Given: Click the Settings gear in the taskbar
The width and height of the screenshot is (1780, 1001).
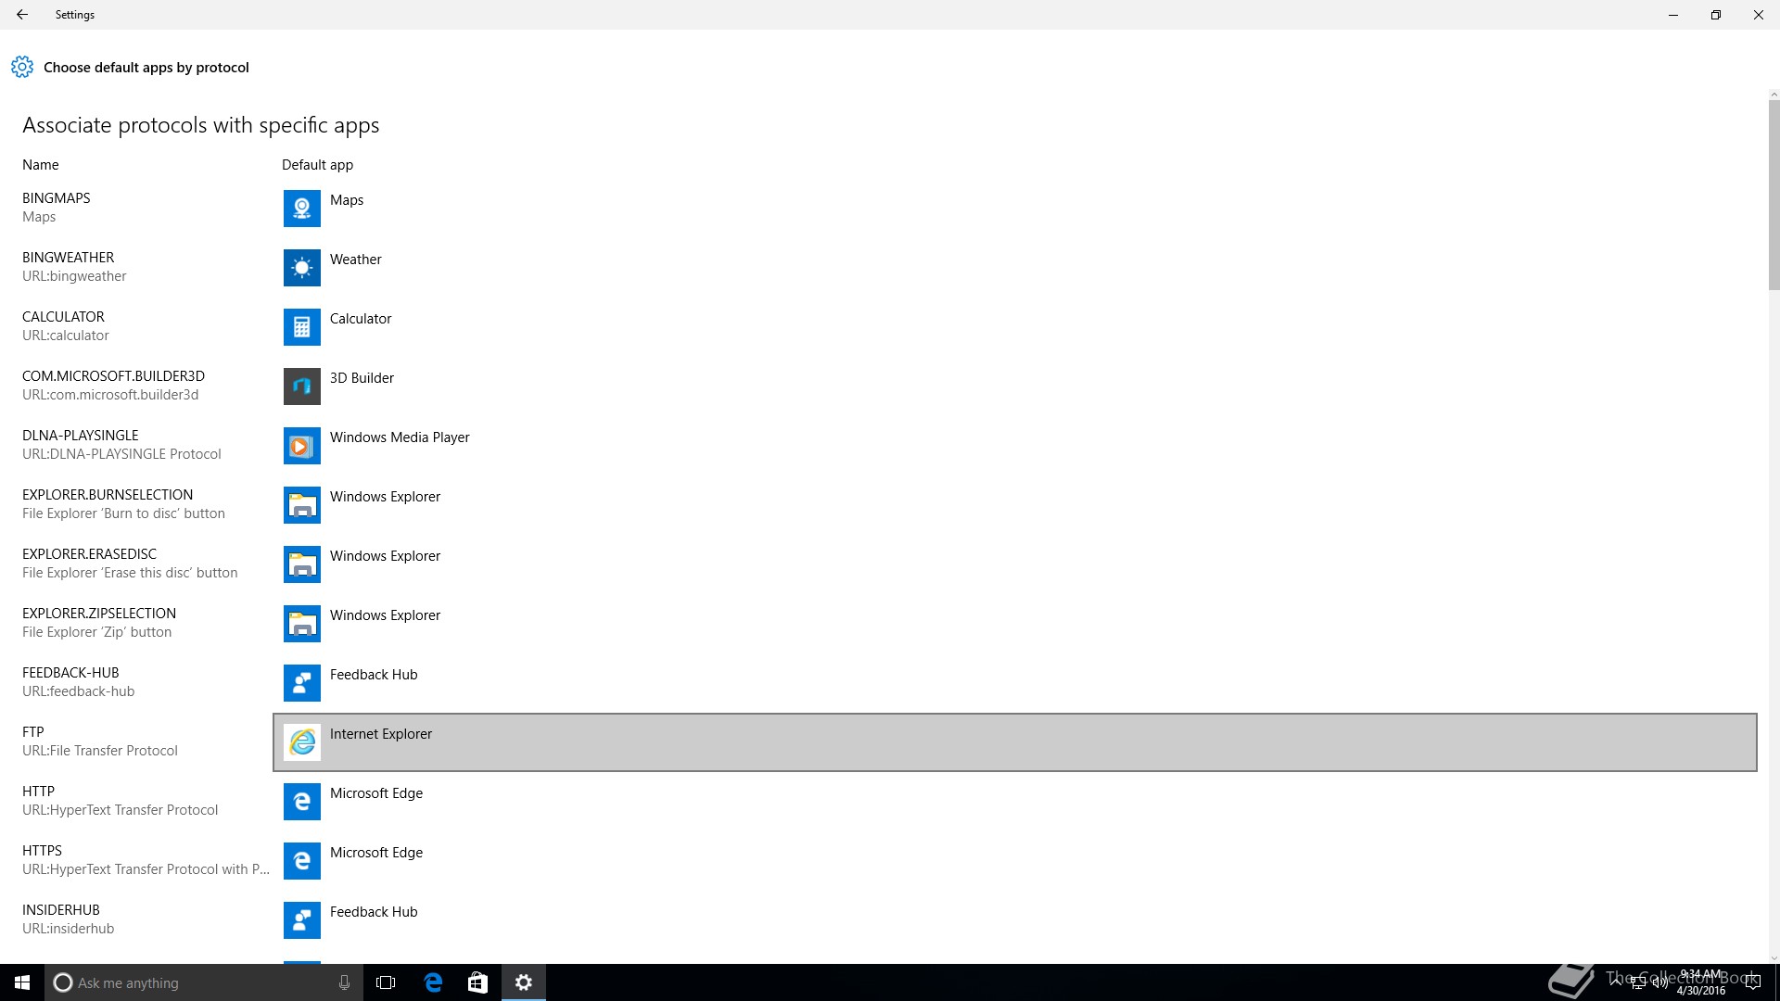Looking at the screenshot, I should pyautogui.click(x=524, y=982).
